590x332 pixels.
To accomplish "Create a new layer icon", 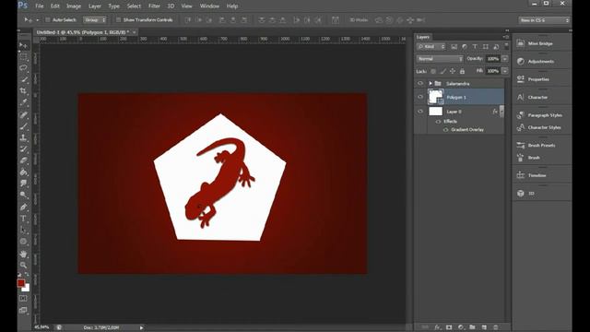I will point(484,327).
